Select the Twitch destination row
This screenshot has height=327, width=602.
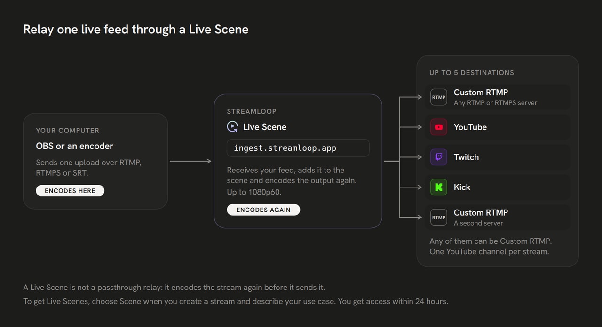tap(498, 157)
